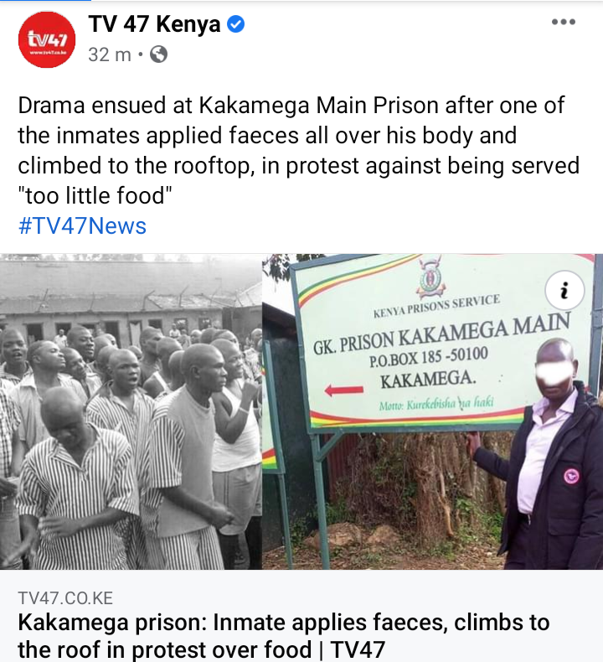This screenshot has height=662, width=603.
Task: Tap the red arrow on the prison signboard
Action: tap(344, 390)
